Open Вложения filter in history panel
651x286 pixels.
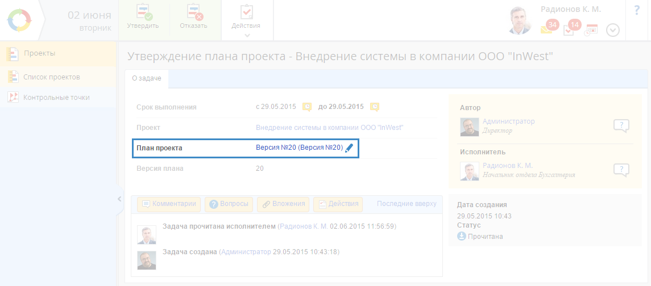tap(283, 204)
